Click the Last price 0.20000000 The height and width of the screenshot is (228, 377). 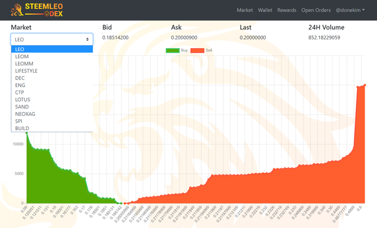[253, 38]
